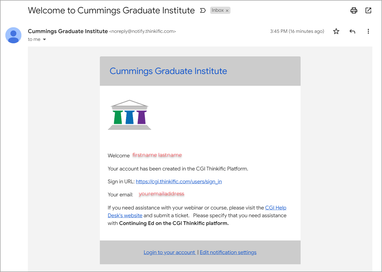Click 'Login to your account'

[x=169, y=252]
